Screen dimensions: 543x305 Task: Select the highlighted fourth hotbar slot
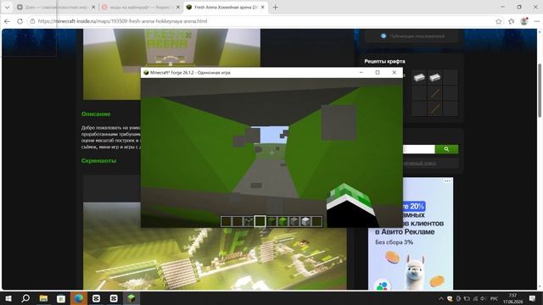(x=260, y=221)
